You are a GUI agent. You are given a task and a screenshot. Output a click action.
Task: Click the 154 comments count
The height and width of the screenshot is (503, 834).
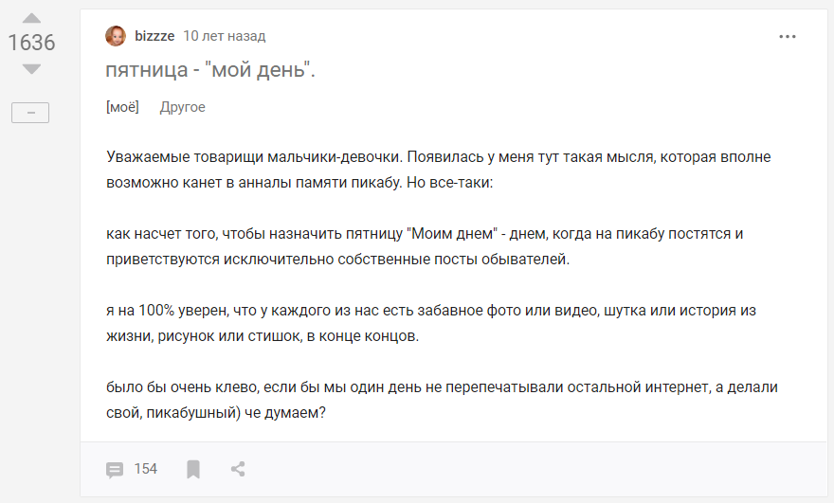coord(145,469)
